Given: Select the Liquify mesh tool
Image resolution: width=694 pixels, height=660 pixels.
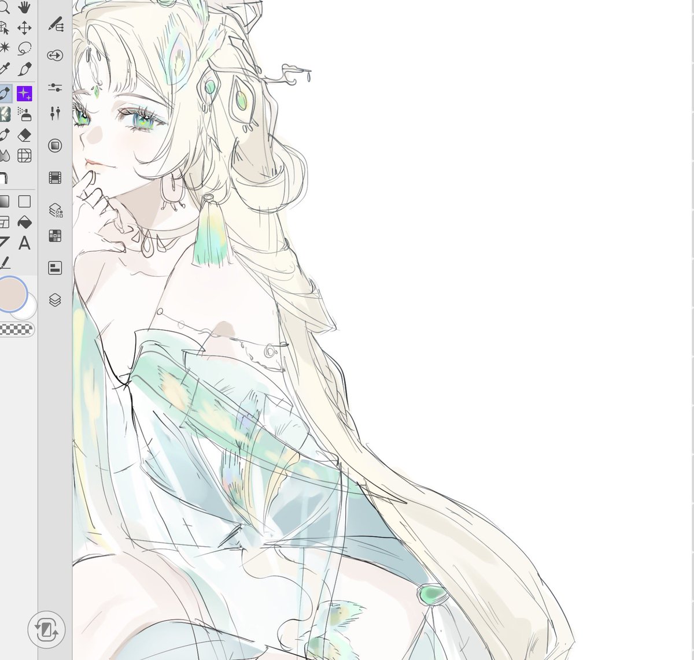Looking at the screenshot, I should [x=24, y=155].
